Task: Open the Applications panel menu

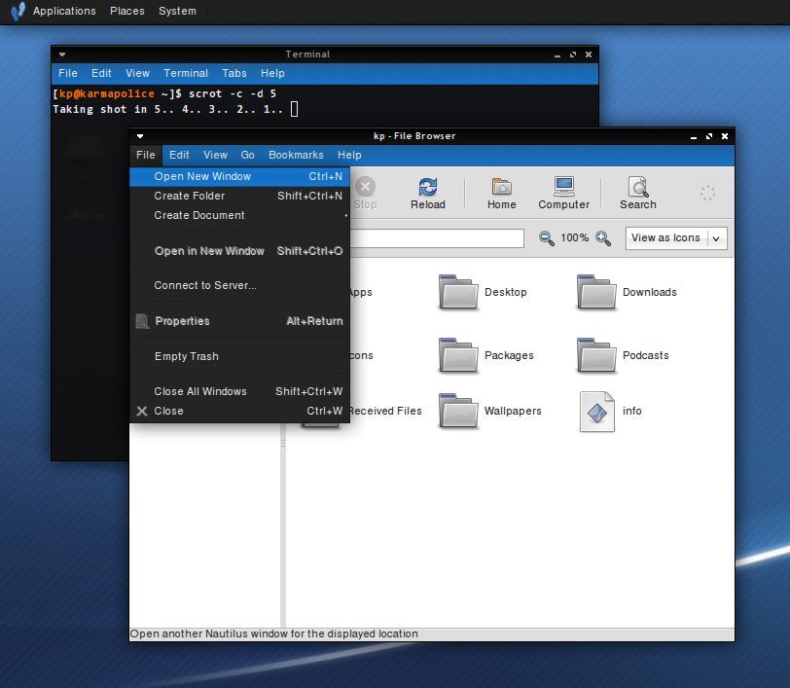Action: click(x=64, y=11)
